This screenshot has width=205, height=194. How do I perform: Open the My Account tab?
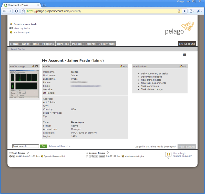(187, 44)
